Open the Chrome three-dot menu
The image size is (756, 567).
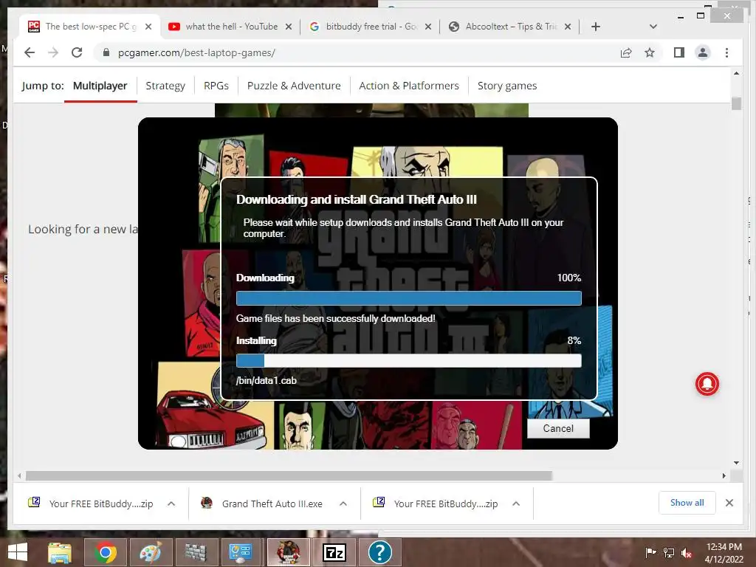click(x=726, y=52)
